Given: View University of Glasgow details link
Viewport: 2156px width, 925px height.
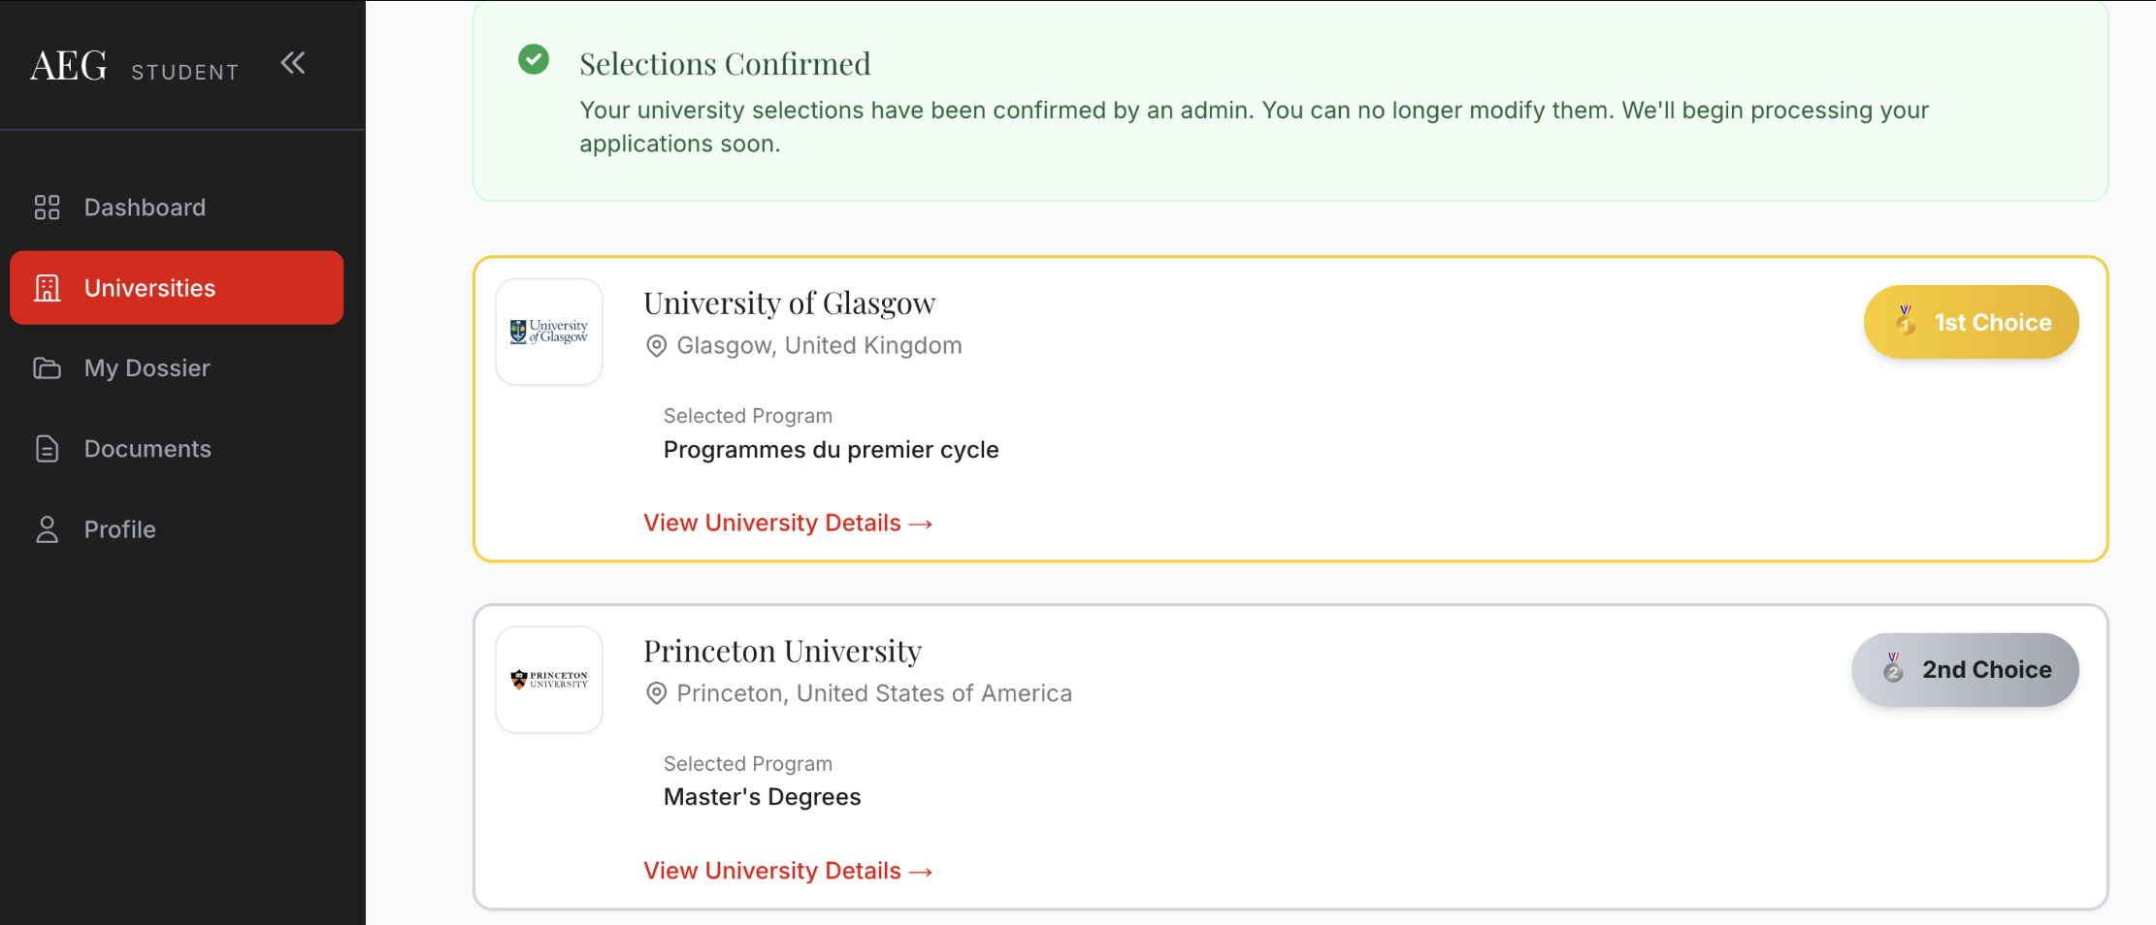Looking at the screenshot, I should pyautogui.click(x=787, y=524).
